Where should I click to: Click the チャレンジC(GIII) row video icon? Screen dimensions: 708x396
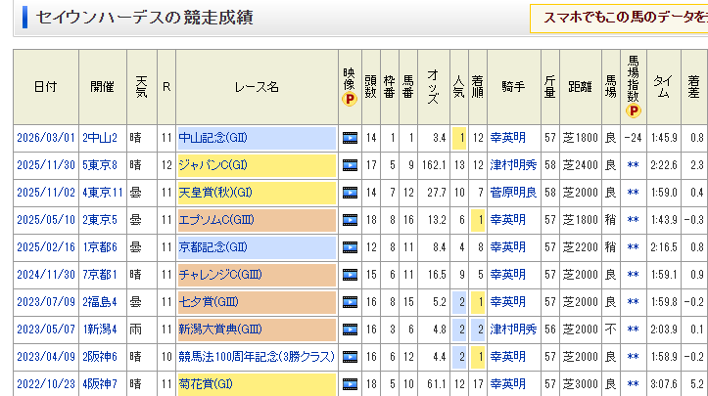point(350,276)
